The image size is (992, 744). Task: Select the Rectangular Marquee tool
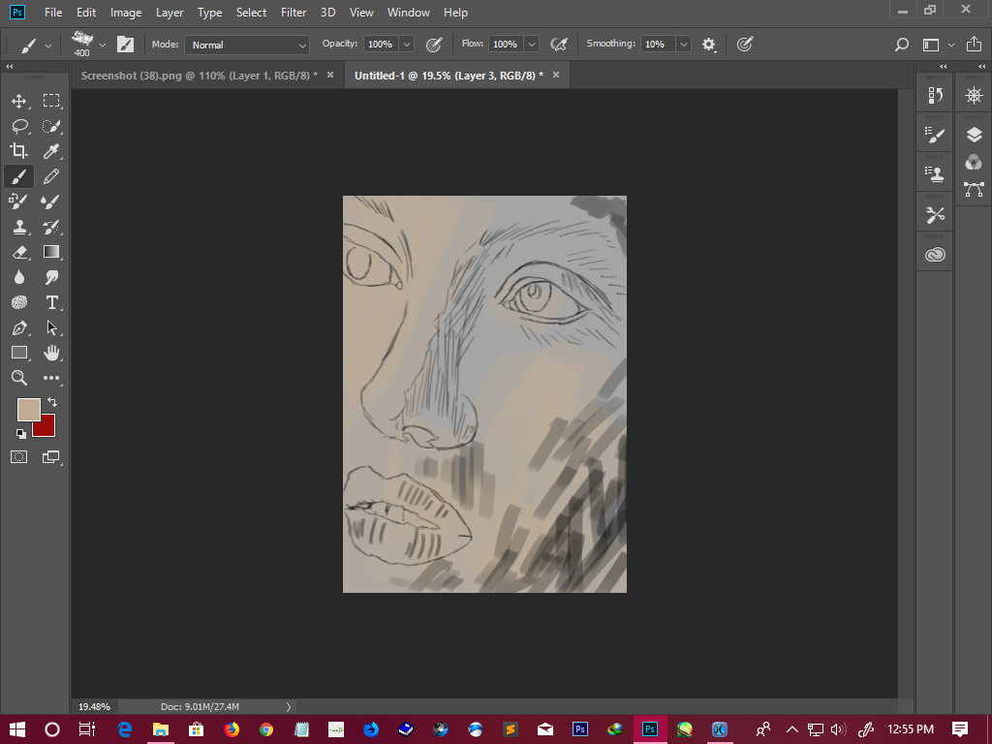coord(51,101)
